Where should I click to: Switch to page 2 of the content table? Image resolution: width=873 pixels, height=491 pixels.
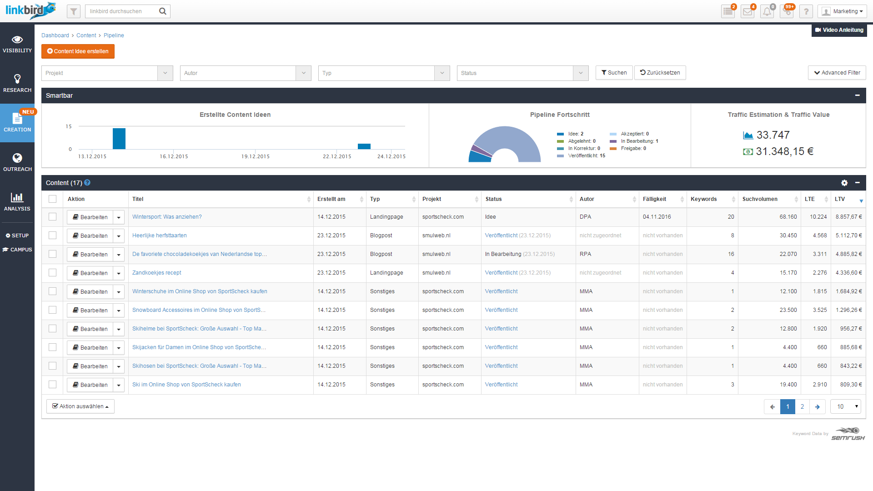802,406
